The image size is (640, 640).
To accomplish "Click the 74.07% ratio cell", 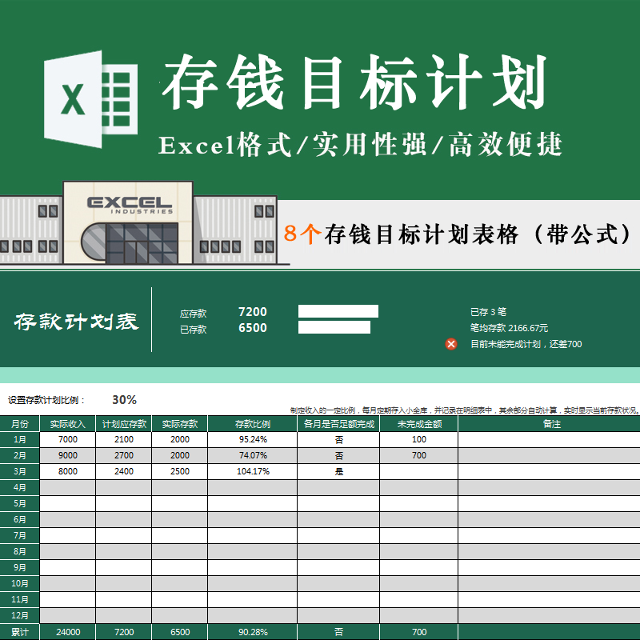I will coord(253,455).
